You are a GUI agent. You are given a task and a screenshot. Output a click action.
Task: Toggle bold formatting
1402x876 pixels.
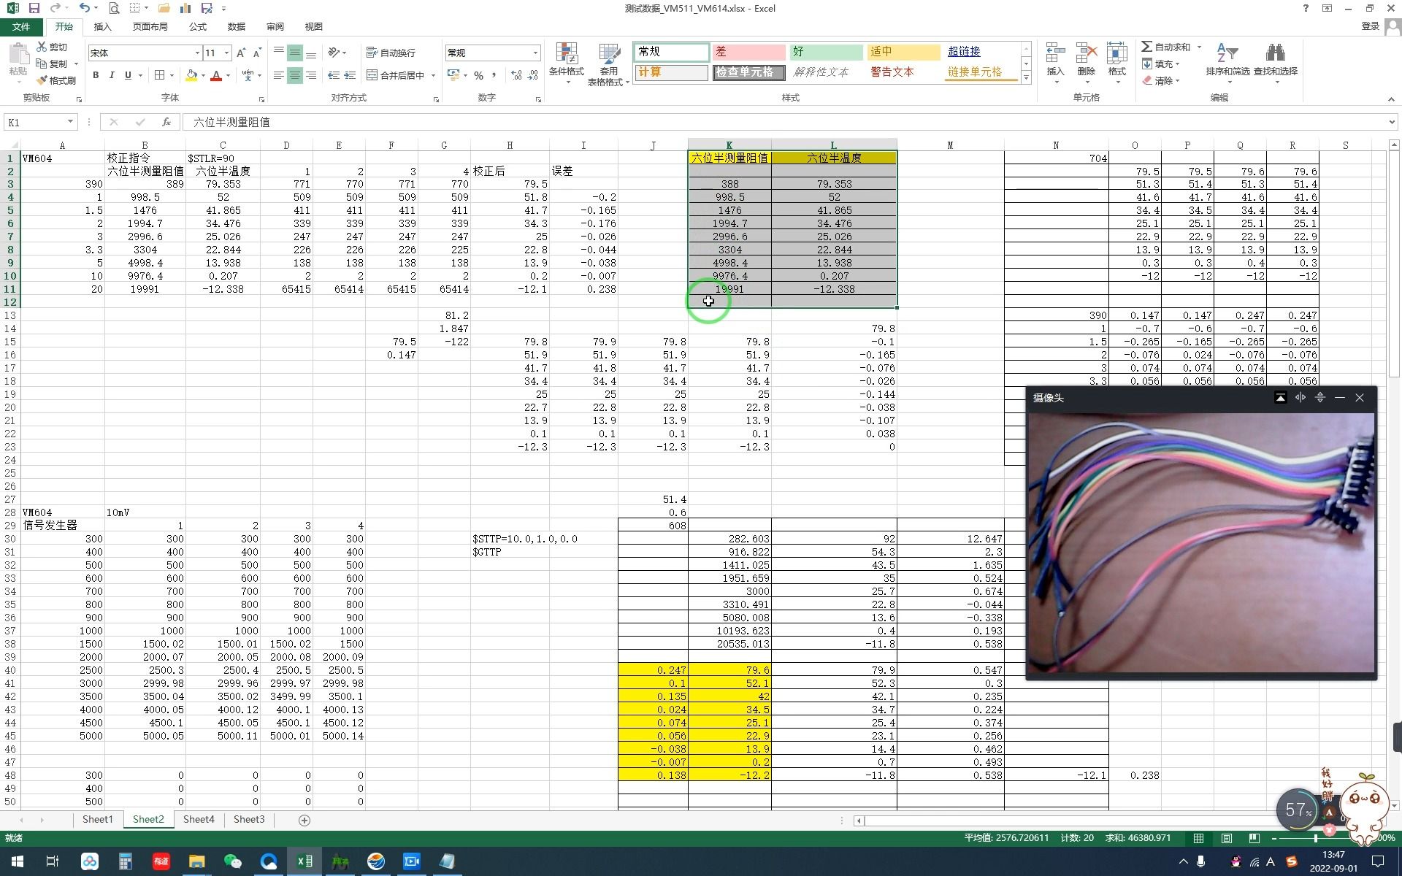(96, 75)
